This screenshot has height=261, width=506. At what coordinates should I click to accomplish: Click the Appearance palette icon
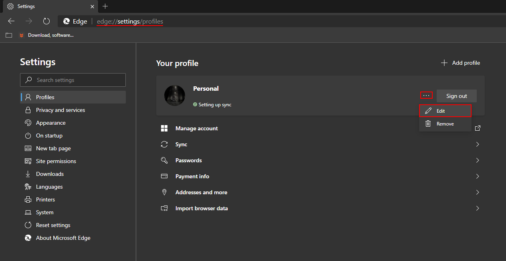[28, 123]
